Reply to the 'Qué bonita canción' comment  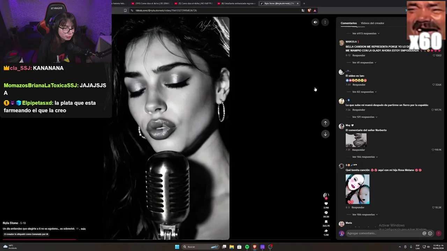tap(358, 207)
